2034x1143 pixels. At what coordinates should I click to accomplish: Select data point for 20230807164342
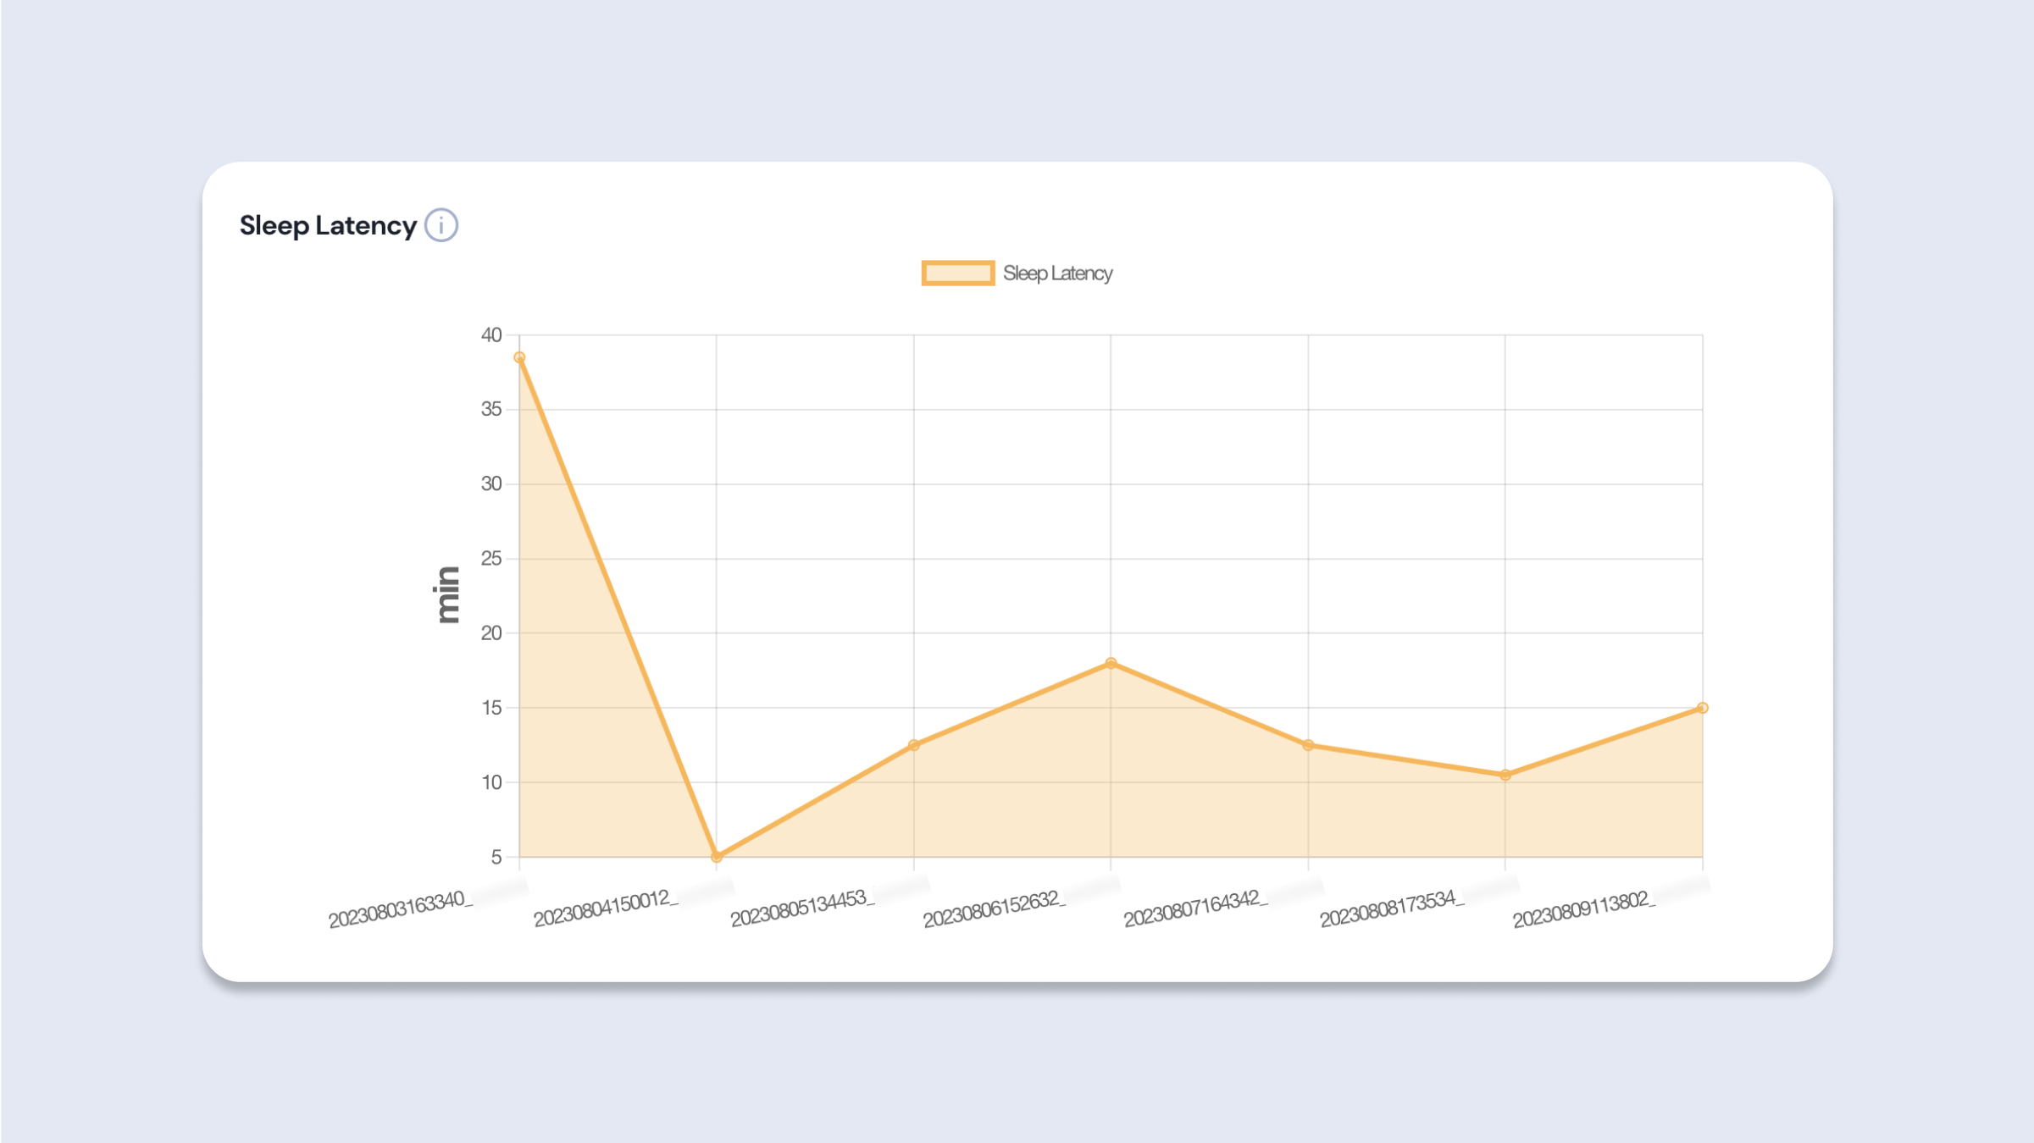[x=1308, y=745]
